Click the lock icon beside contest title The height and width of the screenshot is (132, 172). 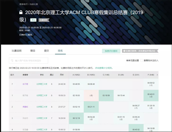point(21,13)
